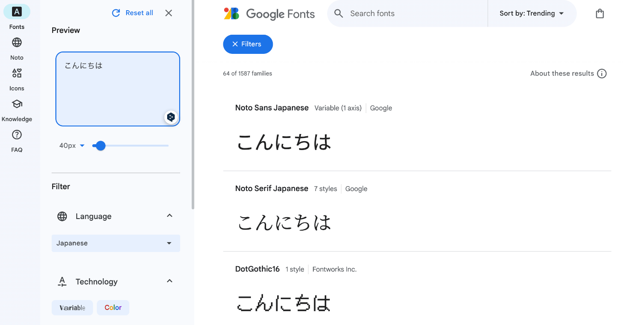The image size is (624, 325).
Task: Open the FAQ help icon
Action: coord(17,135)
